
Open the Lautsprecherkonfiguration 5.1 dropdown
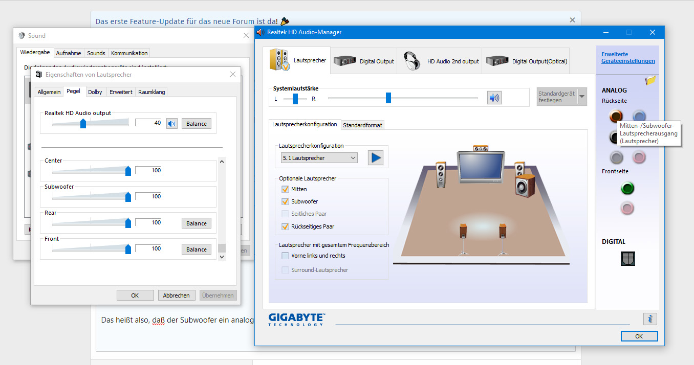(319, 158)
